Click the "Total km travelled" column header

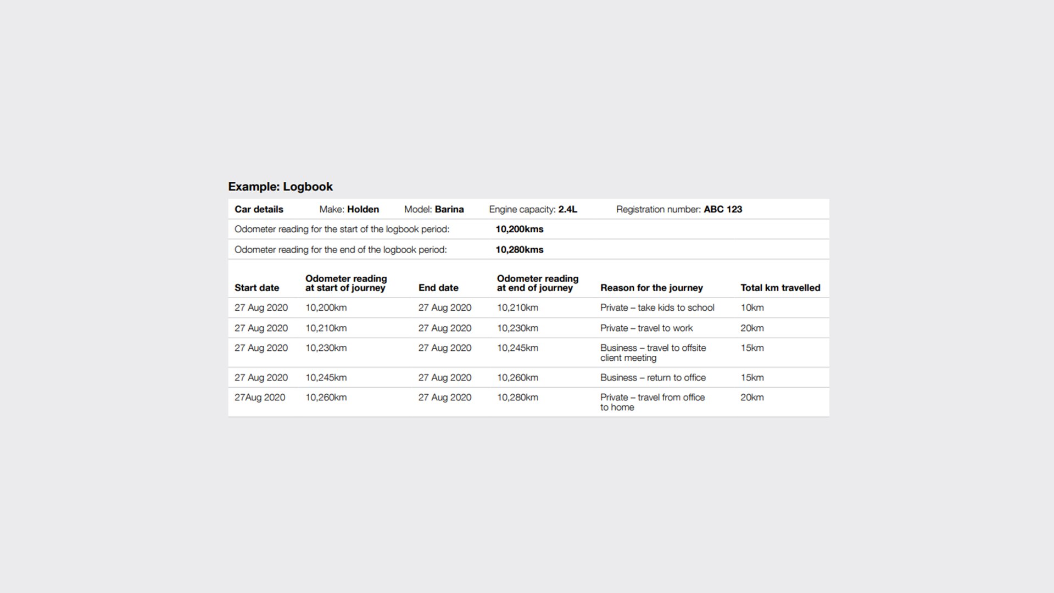pyautogui.click(x=780, y=288)
